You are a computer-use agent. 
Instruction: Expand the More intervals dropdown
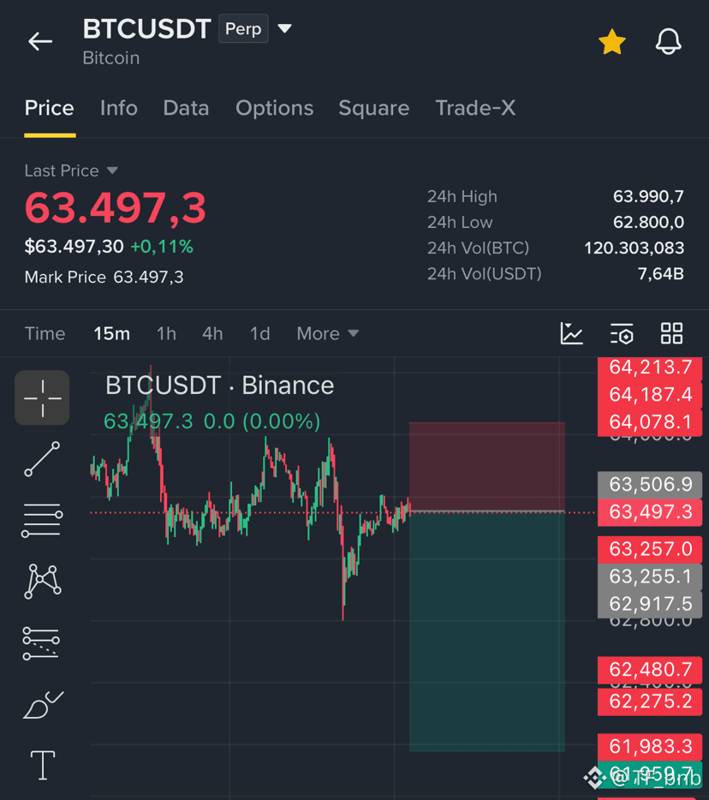pyautogui.click(x=328, y=334)
